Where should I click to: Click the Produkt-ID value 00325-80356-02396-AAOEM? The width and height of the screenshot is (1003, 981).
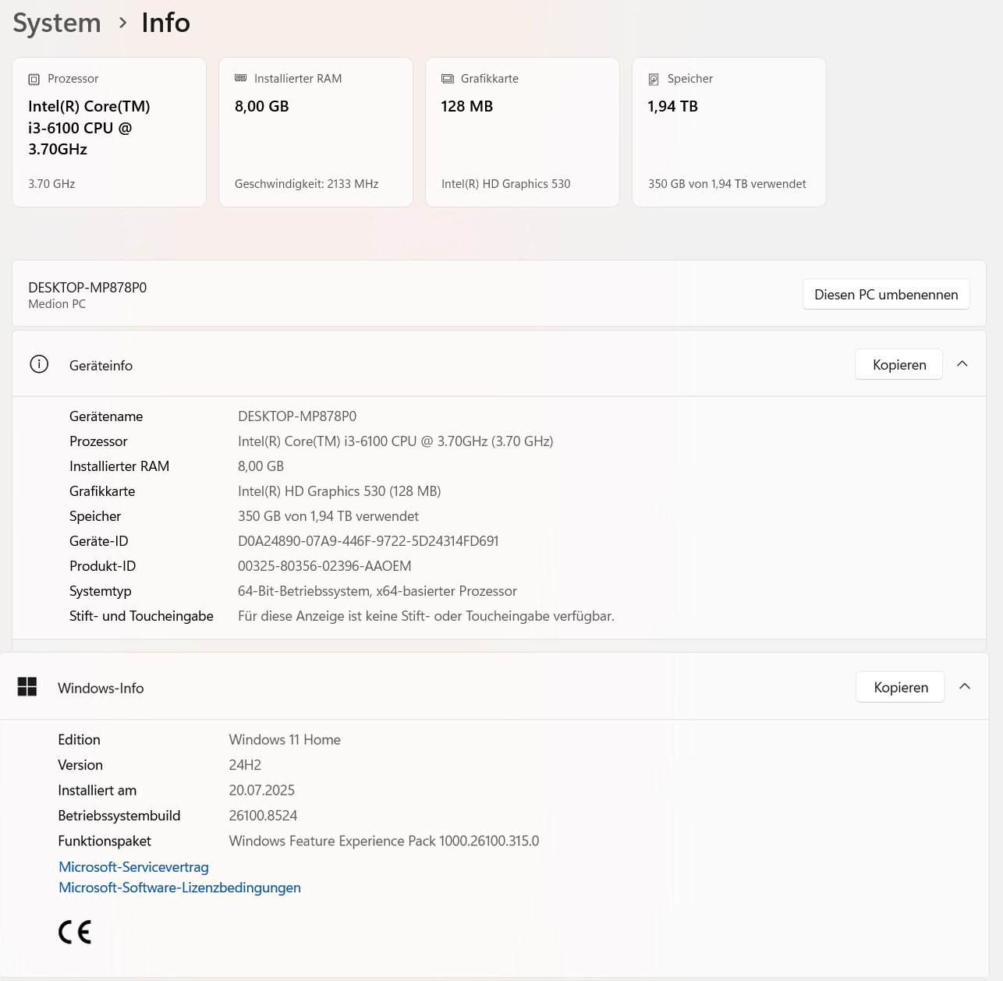[x=324, y=566]
